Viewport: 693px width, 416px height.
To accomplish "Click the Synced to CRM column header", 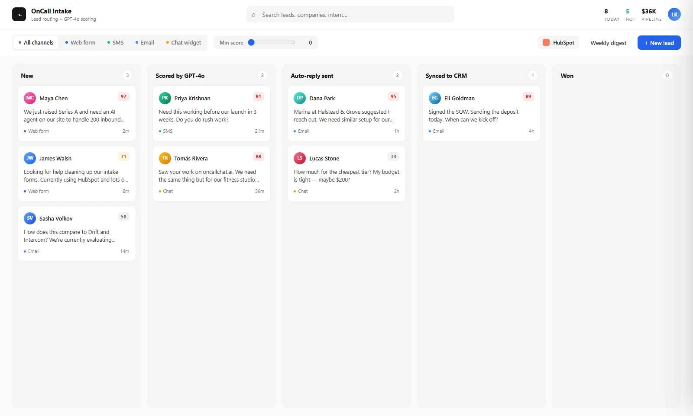I will pyautogui.click(x=446, y=76).
